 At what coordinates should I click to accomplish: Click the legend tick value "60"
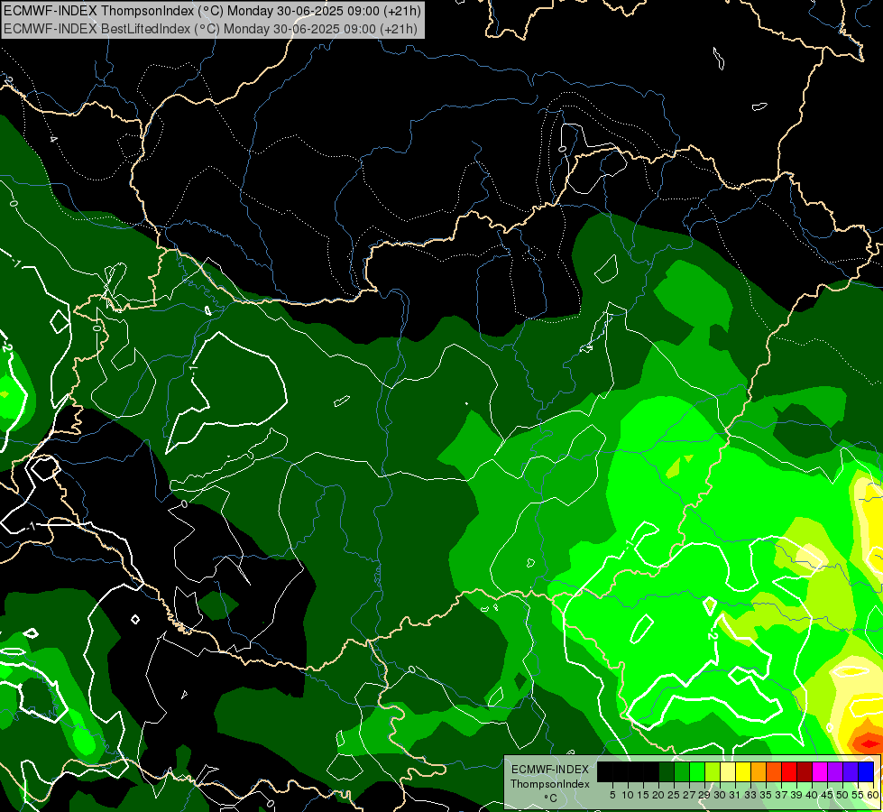tap(873, 795)
